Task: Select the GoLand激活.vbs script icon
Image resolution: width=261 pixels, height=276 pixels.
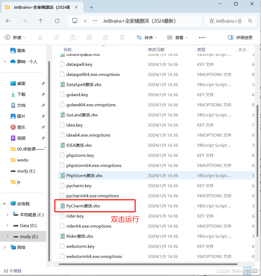Action: [62, 115]
